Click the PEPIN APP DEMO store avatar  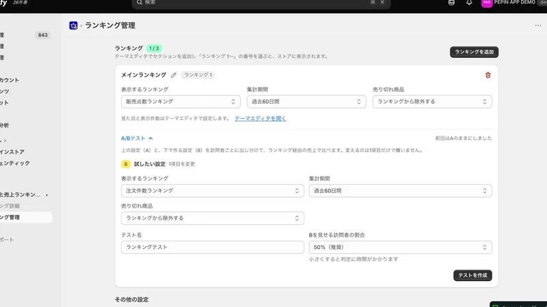click(x=486, y=3)
